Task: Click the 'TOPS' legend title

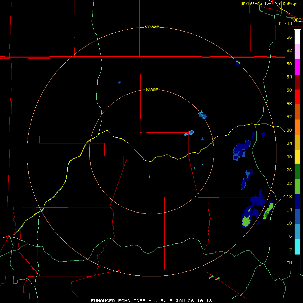Action: click(x=296, y=20)
